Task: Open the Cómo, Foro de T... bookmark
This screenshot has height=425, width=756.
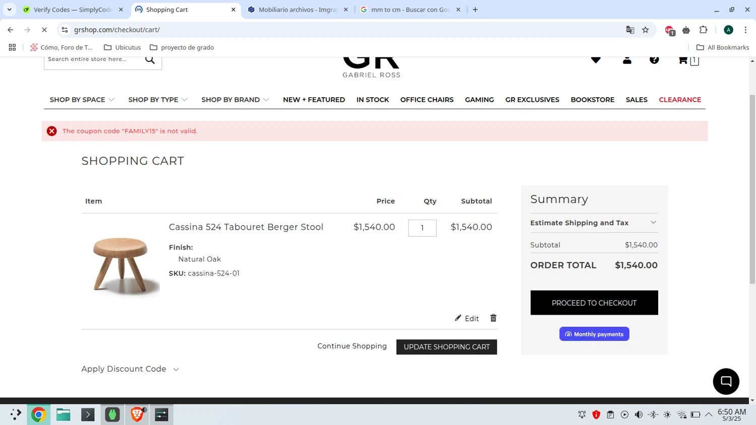Action: (61, 47)
